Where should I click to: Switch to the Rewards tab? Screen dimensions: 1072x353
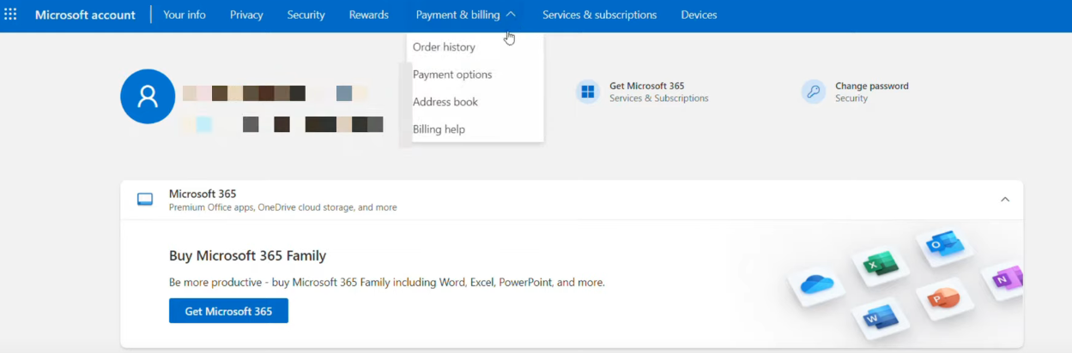coord(369,15)
